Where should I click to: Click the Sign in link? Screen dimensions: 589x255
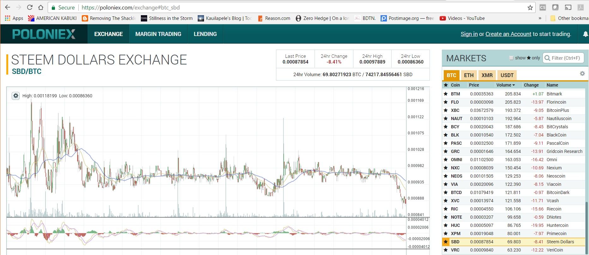click(469, 34)
